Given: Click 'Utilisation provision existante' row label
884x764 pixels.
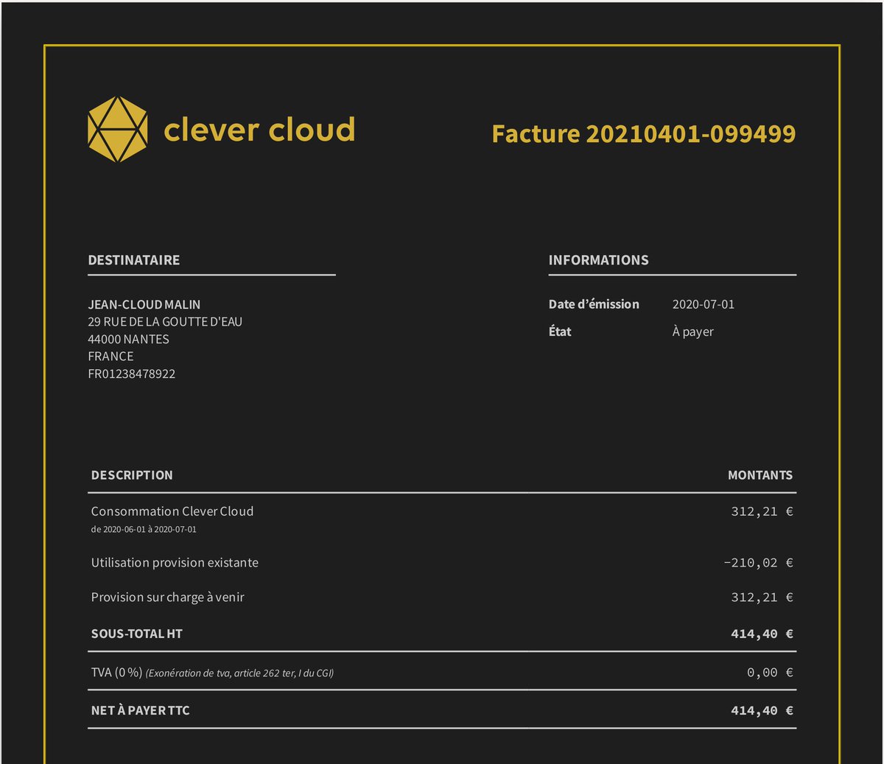Looking at the screenshot, I should click(x=175, y=563).
